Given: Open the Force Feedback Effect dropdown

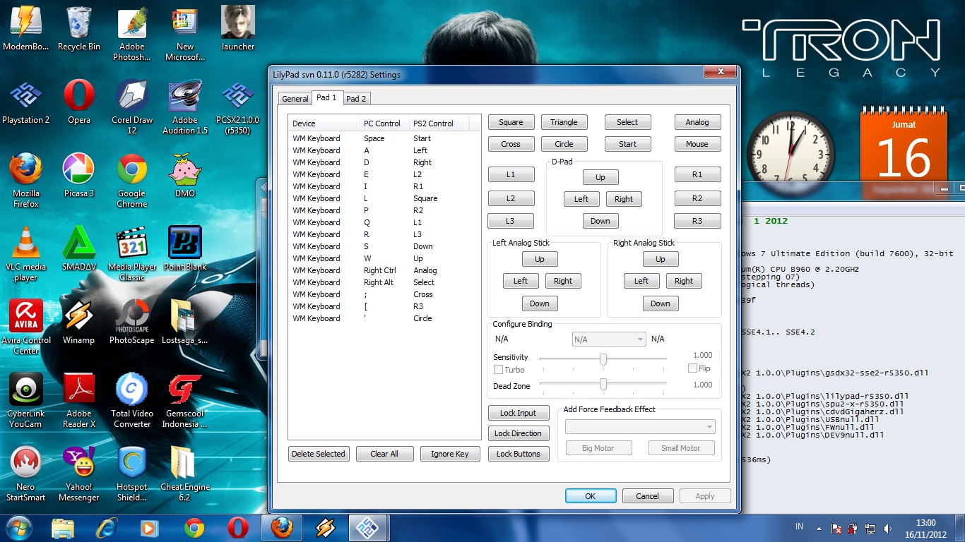Looking at the screenshot, I should pyautogui.click(x=640, y=426).
